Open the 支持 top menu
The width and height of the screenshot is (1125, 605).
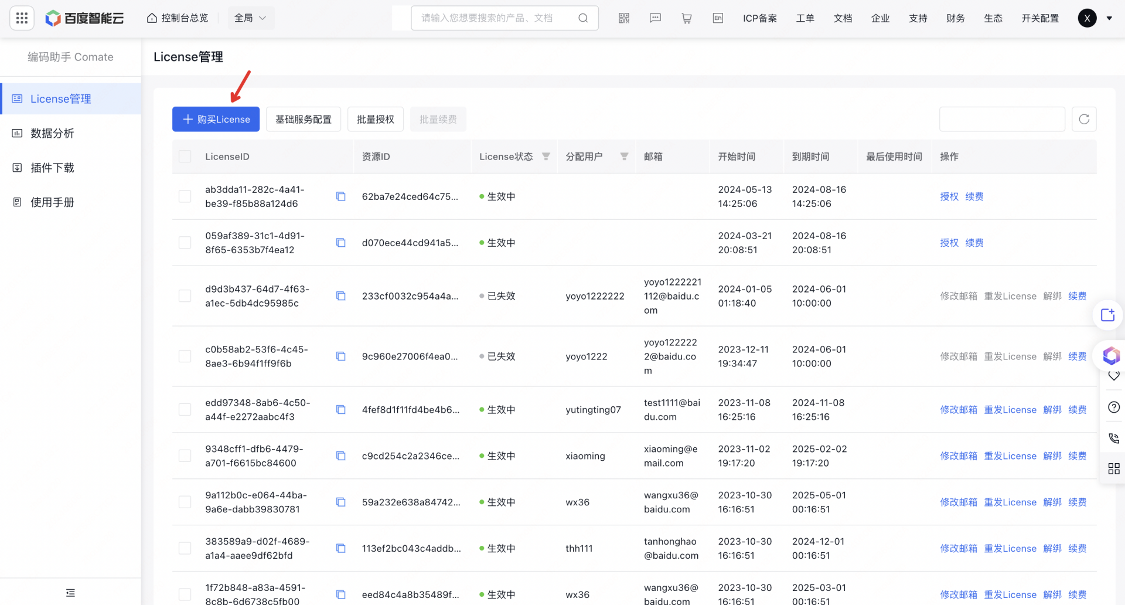pyautogui.click(x=918, y=18)
